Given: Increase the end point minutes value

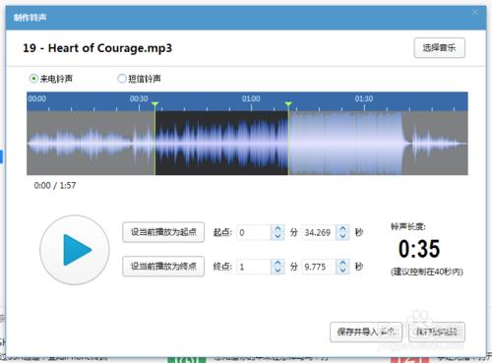Looking at the screenshot, I should point(277,263).
